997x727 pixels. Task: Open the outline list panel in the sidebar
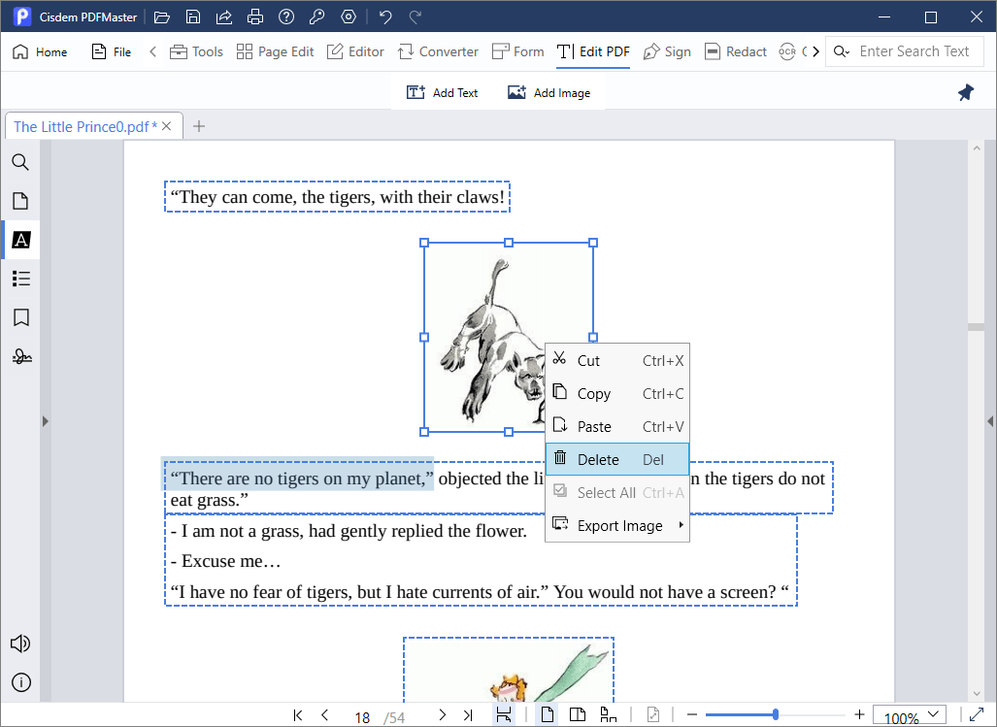(21, 279)
